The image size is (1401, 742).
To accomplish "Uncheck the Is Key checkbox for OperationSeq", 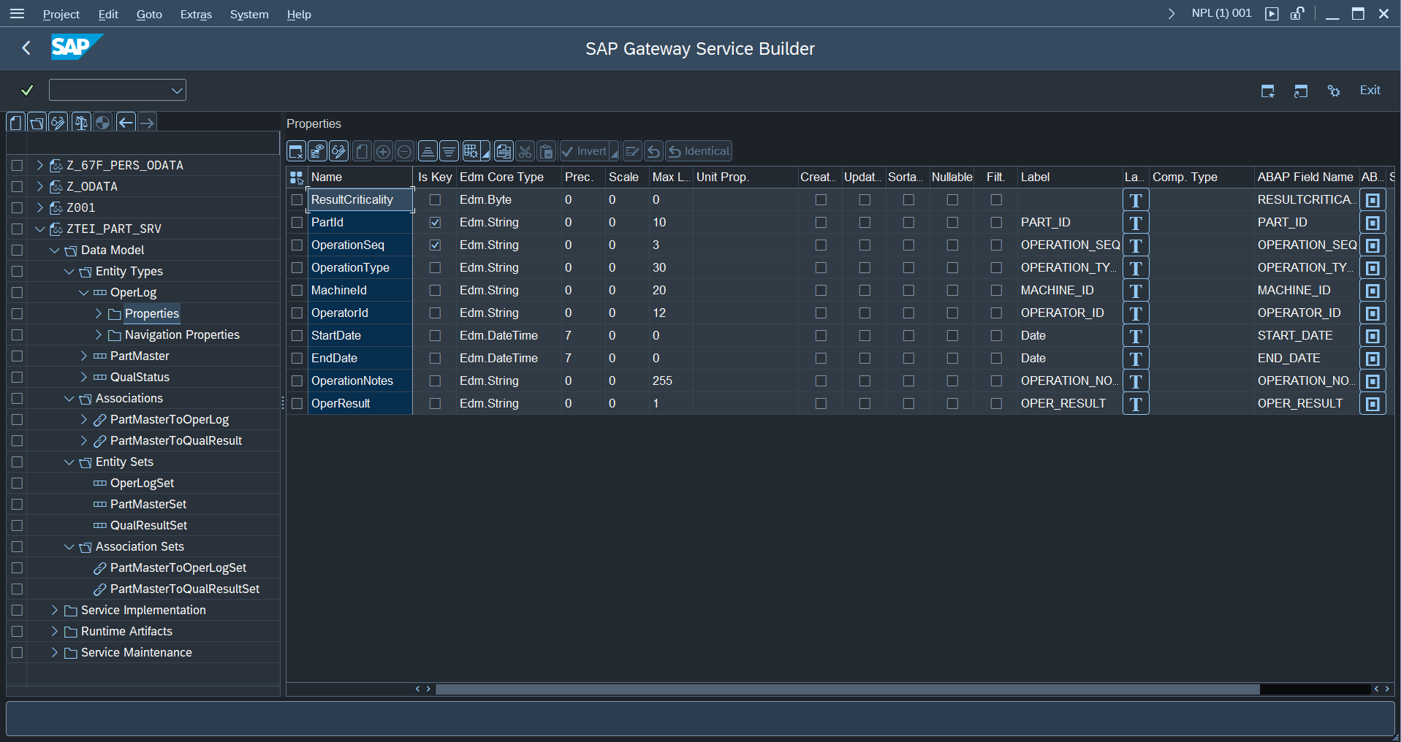I will coord(435,245).
